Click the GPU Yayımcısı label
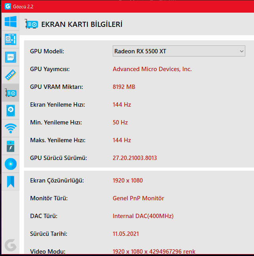 (x=50, y=69)
